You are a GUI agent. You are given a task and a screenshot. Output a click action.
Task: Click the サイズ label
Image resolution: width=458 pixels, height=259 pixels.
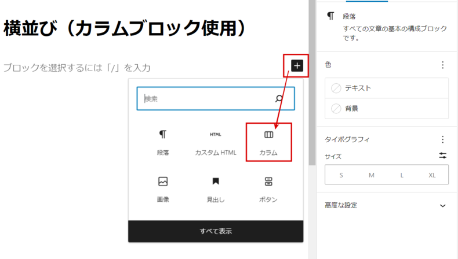pos(333,157)
